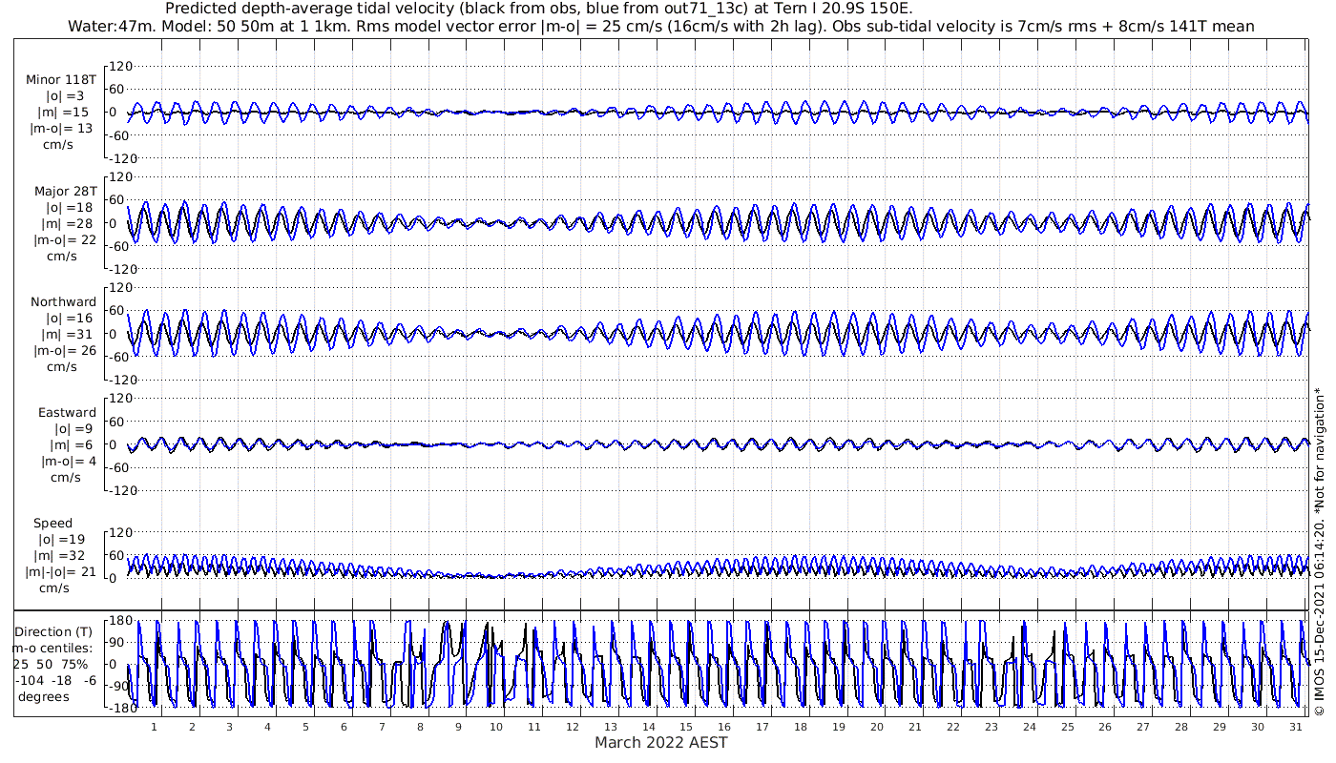Viewport: 1336px width, 763px height.
Task: Select the 'Minor 118T' panel label
Action: click(x=61, y=79)
